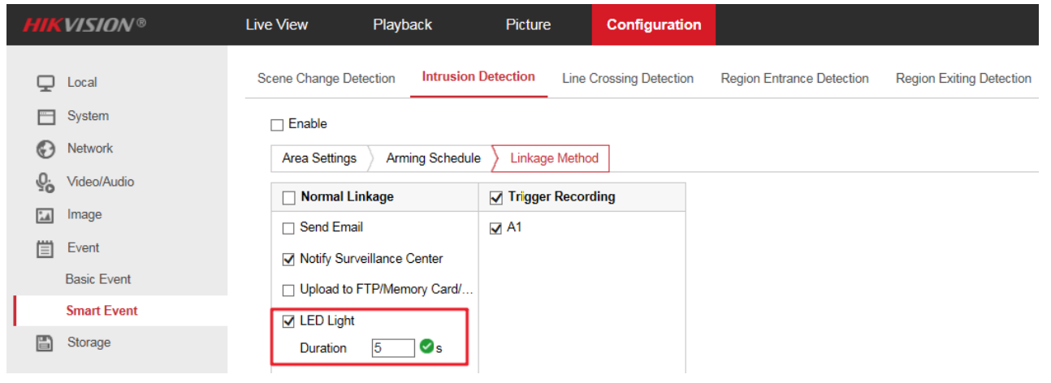Select Smart Event in the sidebar
1051x383 pixels.
[x=102, y=311]
